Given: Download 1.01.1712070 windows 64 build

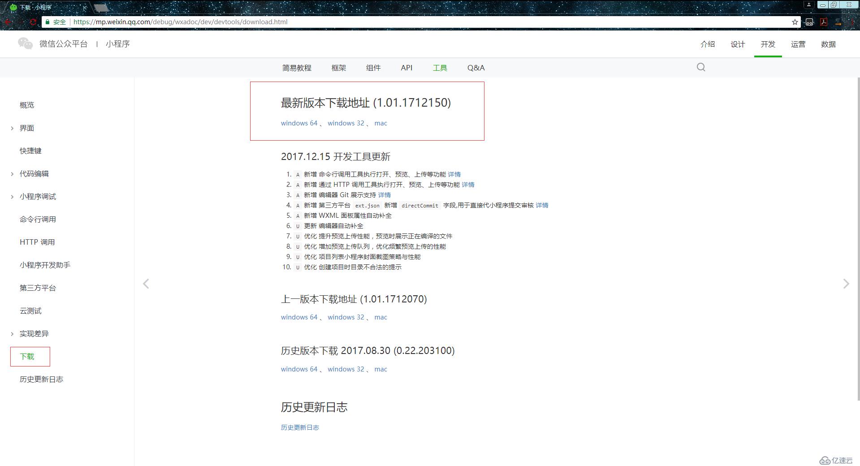Looking at the screenshot, I should click(x=299, y=317).
